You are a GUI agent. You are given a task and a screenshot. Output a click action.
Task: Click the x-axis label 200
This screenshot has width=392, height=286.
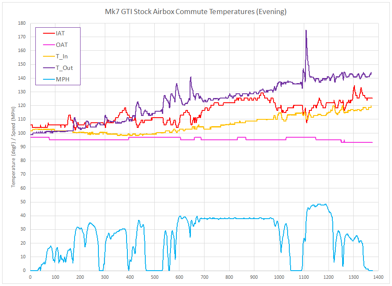[80, 277]
